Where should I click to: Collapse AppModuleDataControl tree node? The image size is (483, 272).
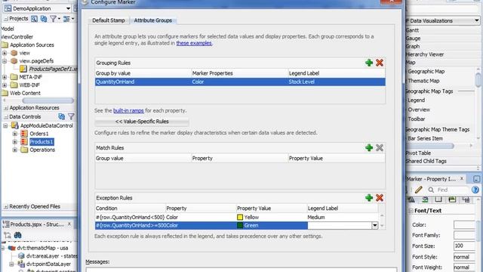click(x=5, y=126)
